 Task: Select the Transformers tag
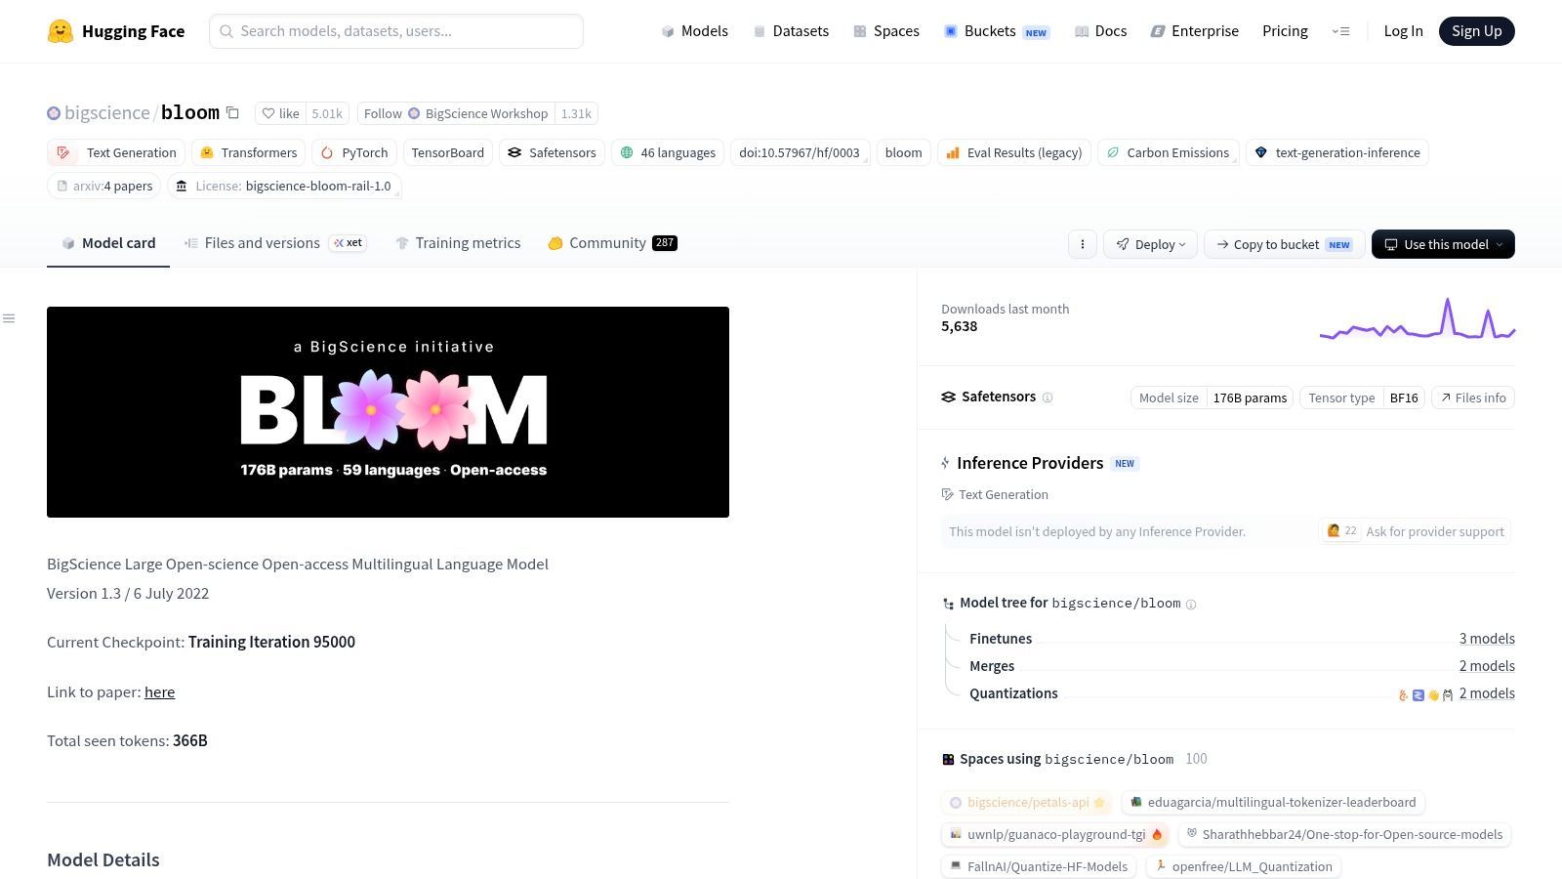248,152
